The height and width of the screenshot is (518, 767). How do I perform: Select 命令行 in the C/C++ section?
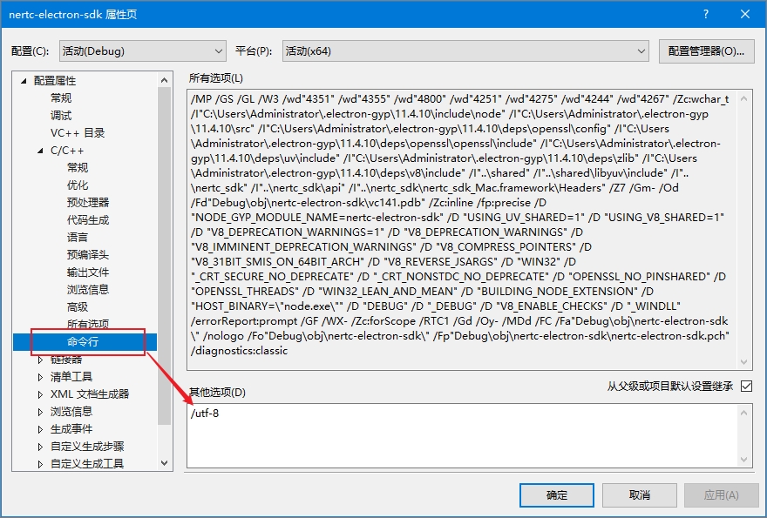tap(84, 342)
